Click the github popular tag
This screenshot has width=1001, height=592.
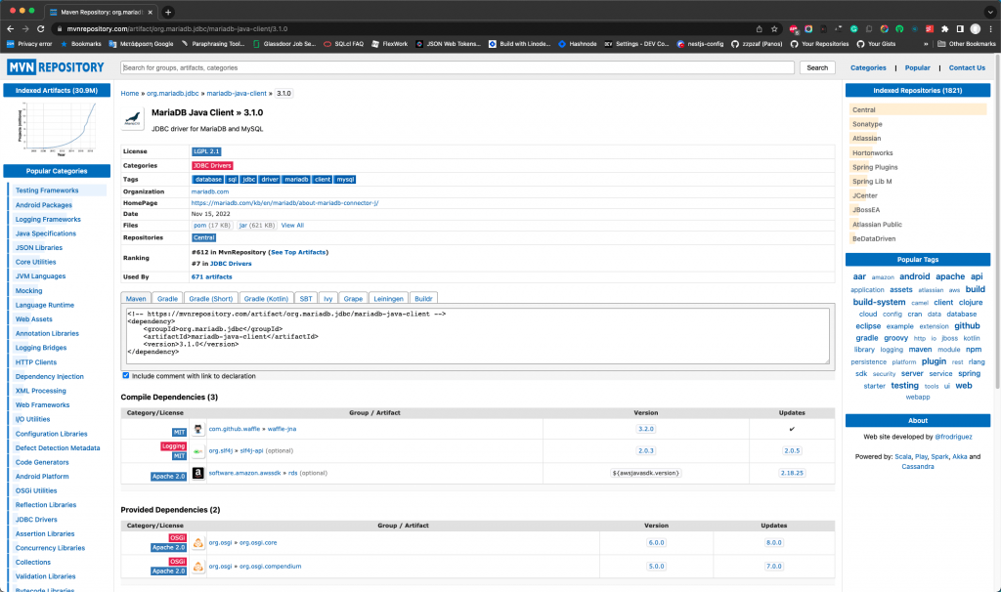point(967,326)
